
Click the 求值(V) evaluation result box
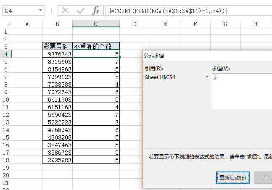(x=242, y=92)
